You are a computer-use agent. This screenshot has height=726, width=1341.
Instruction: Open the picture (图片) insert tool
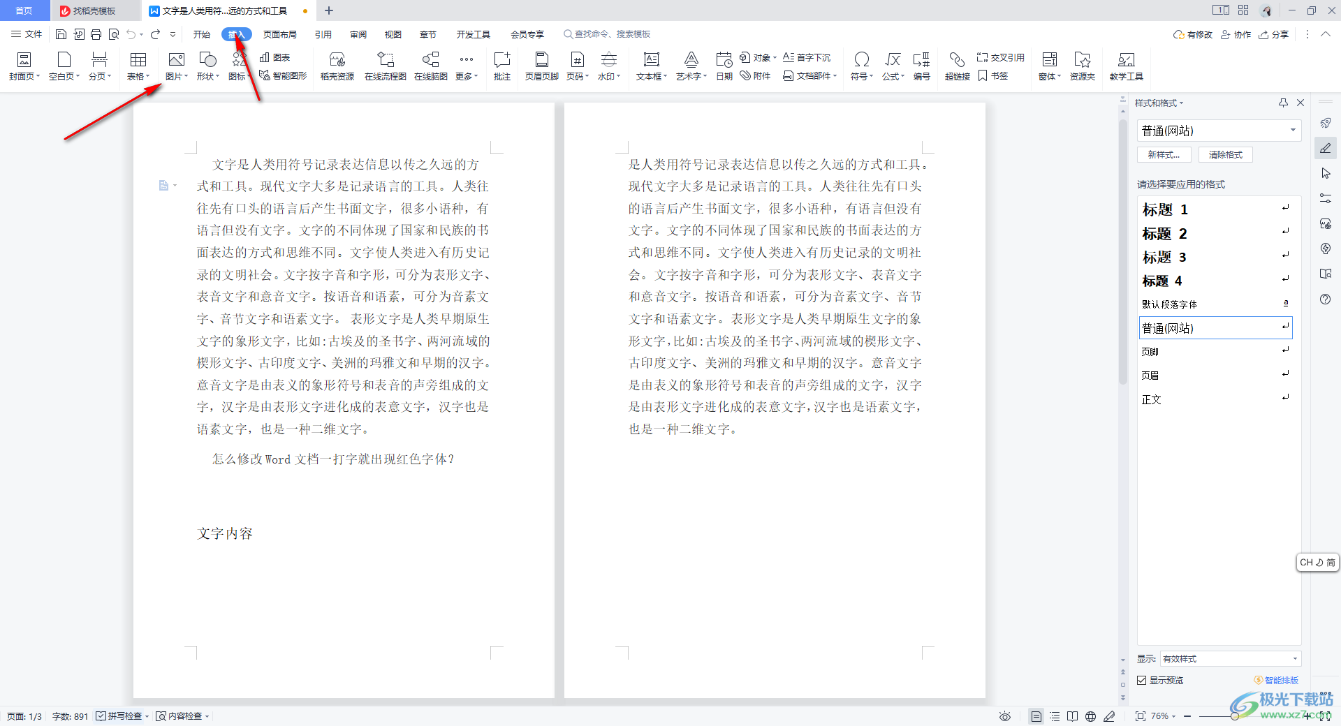[x=176, y=66]
